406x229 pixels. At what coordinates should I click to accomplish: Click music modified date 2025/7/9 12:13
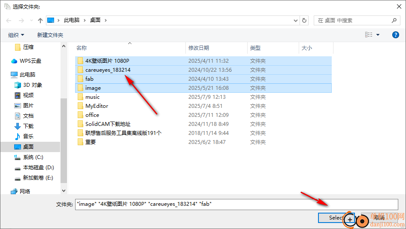[x=207, y=97]
